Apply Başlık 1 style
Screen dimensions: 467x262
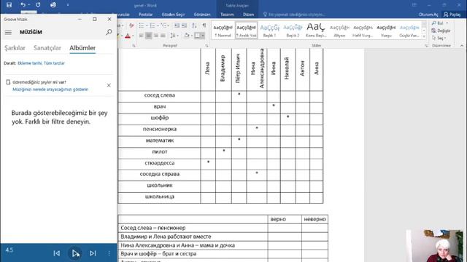(269, 31)
